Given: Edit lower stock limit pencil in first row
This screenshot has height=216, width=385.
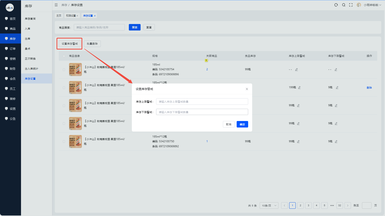Looking at the screenshot, I should (x=336, y=69).
